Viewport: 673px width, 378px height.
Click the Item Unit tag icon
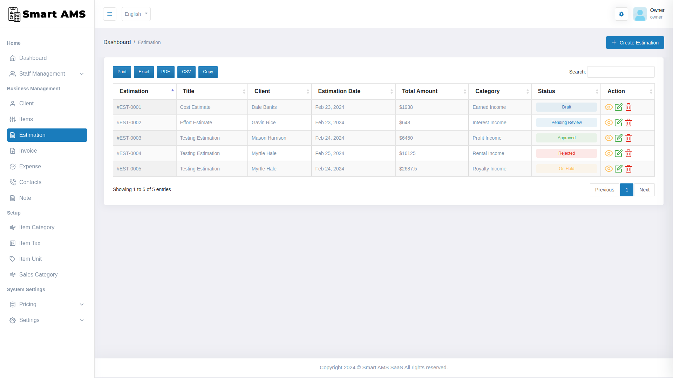(13, 259)
